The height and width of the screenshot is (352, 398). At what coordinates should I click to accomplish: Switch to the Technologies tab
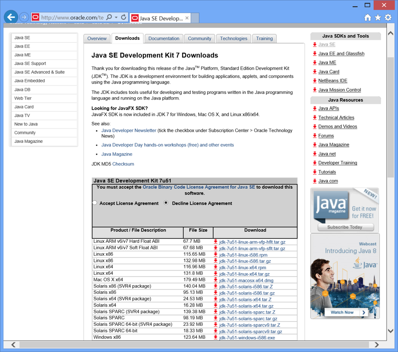click(233, 38)
